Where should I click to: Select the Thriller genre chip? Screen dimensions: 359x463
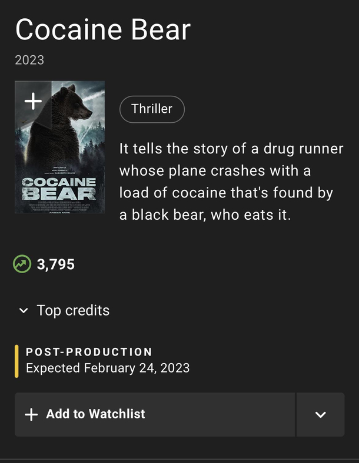coord(152,109)
